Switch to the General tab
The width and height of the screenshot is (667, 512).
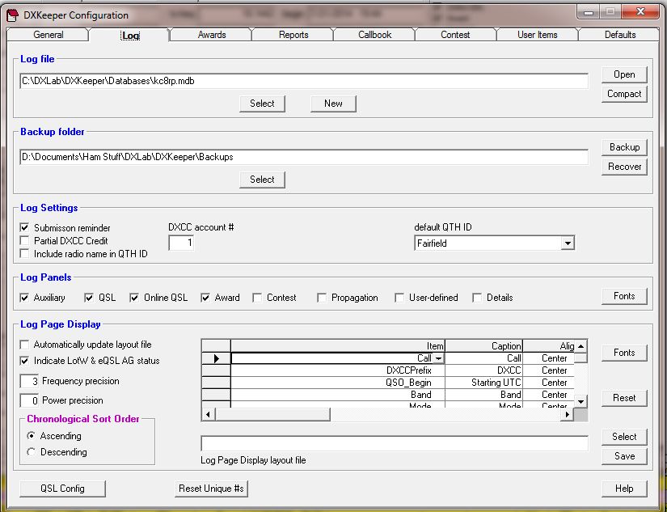48,35
